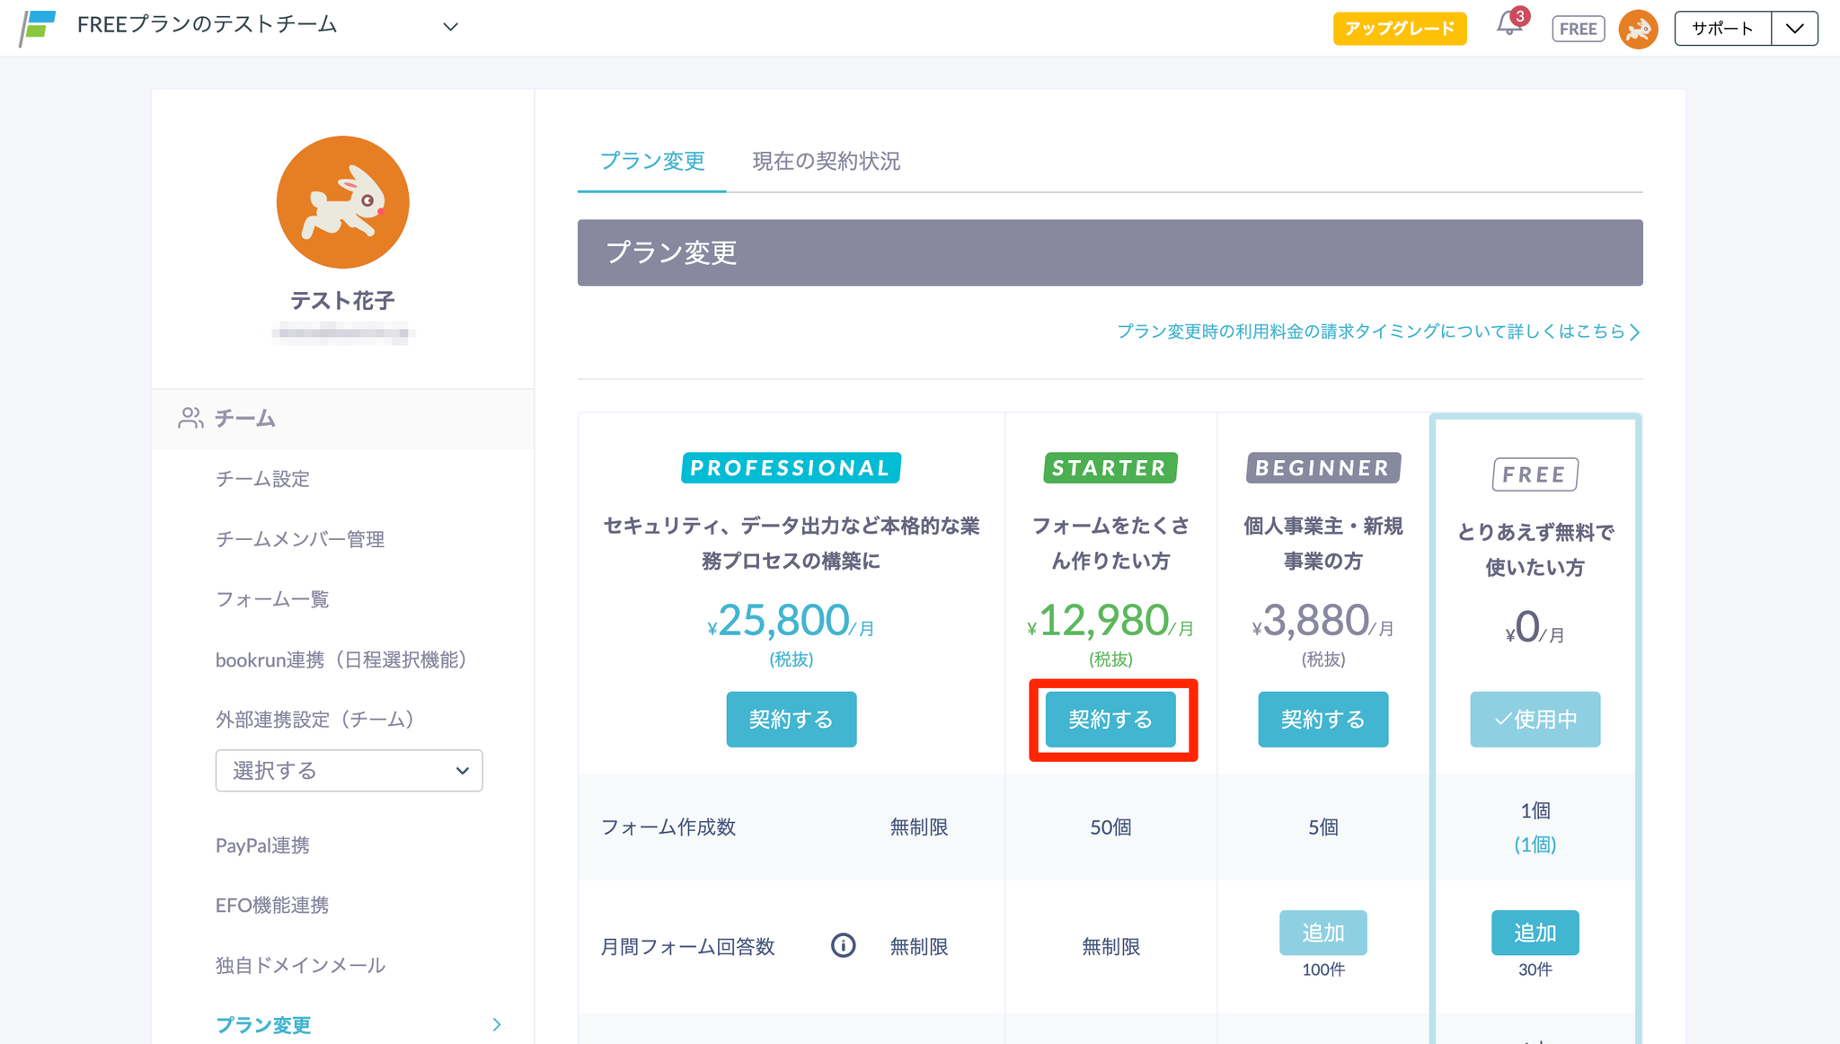This screenshot has height=1044, width=1840.
Task: Click 追加 button in FREE column
Action: pos(1535,933)
